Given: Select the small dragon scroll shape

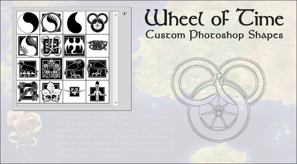Looking at the screenshot, I should (98, 46).
